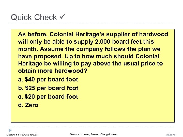183x137 pixels.
Task: Click the Garrison, Noreen, Brewer authors footer
Action: [93, 134]
